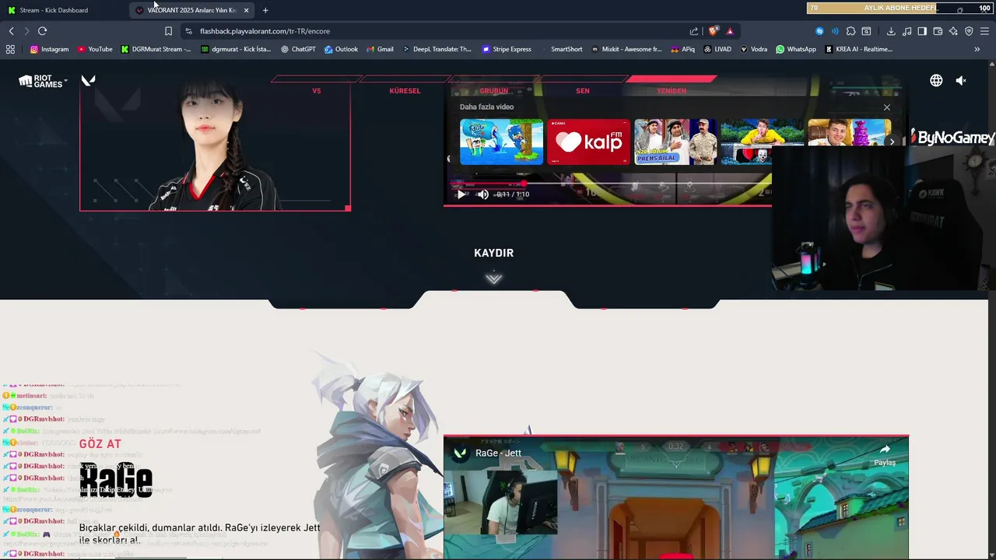Open the LIVAD bookmark
This screenshot has height=560, width=996.
coord(717,49)
